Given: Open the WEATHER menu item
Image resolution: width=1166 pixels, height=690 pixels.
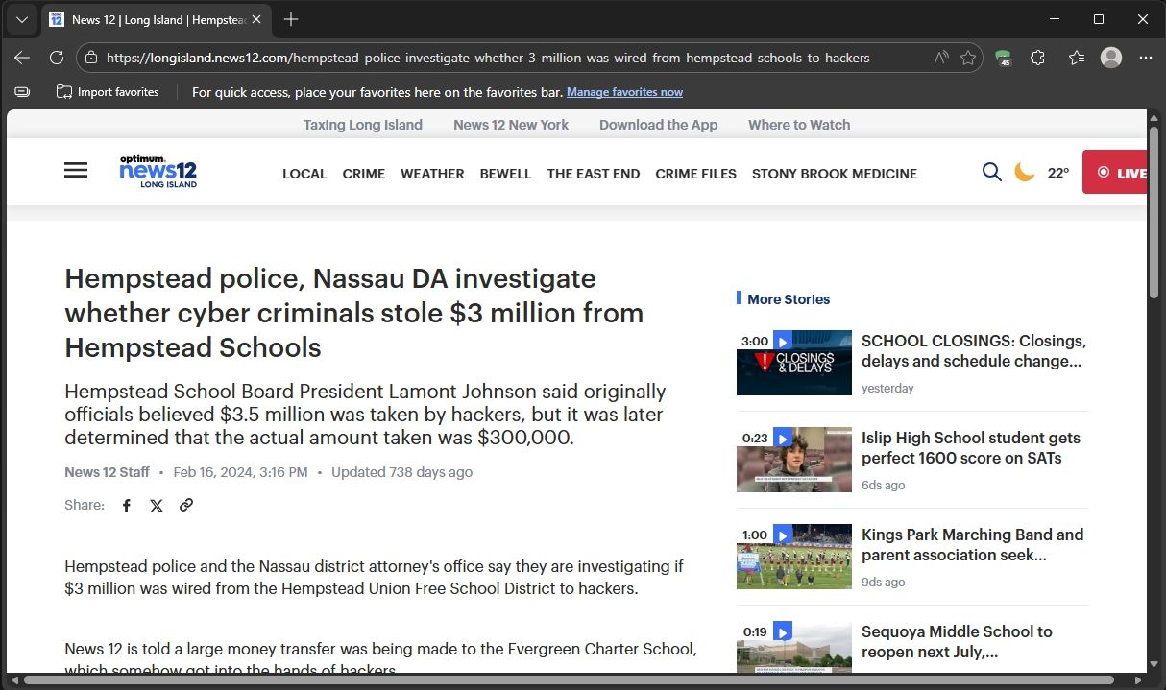Looking at the screenshot, I should tap(432, 174).
